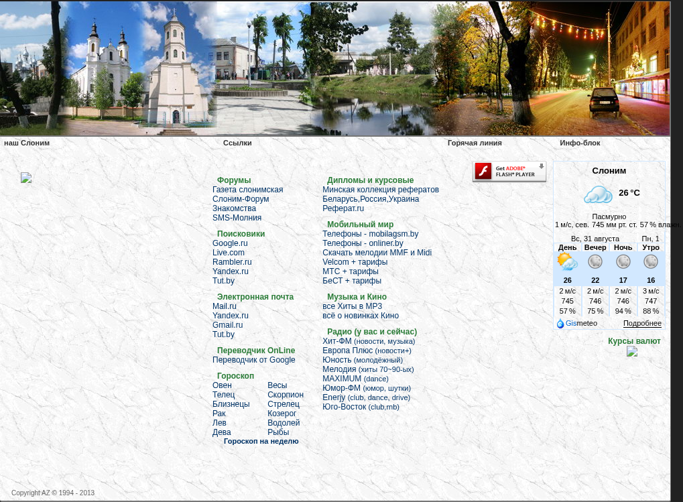Open Tut.by under Поисковики
683x502 pixels.
tap(223, 281)
